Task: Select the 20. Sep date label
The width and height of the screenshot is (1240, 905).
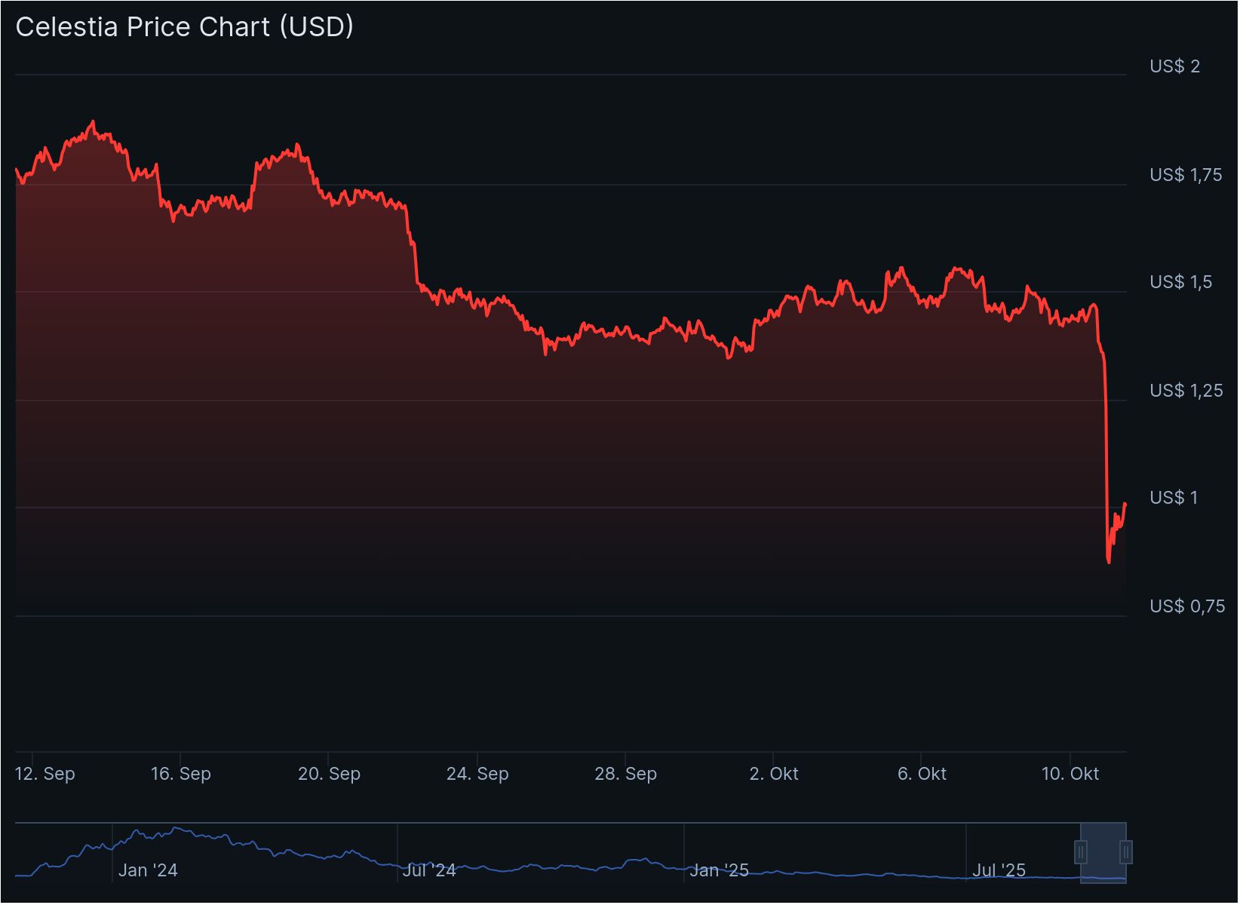Action: 329,774
